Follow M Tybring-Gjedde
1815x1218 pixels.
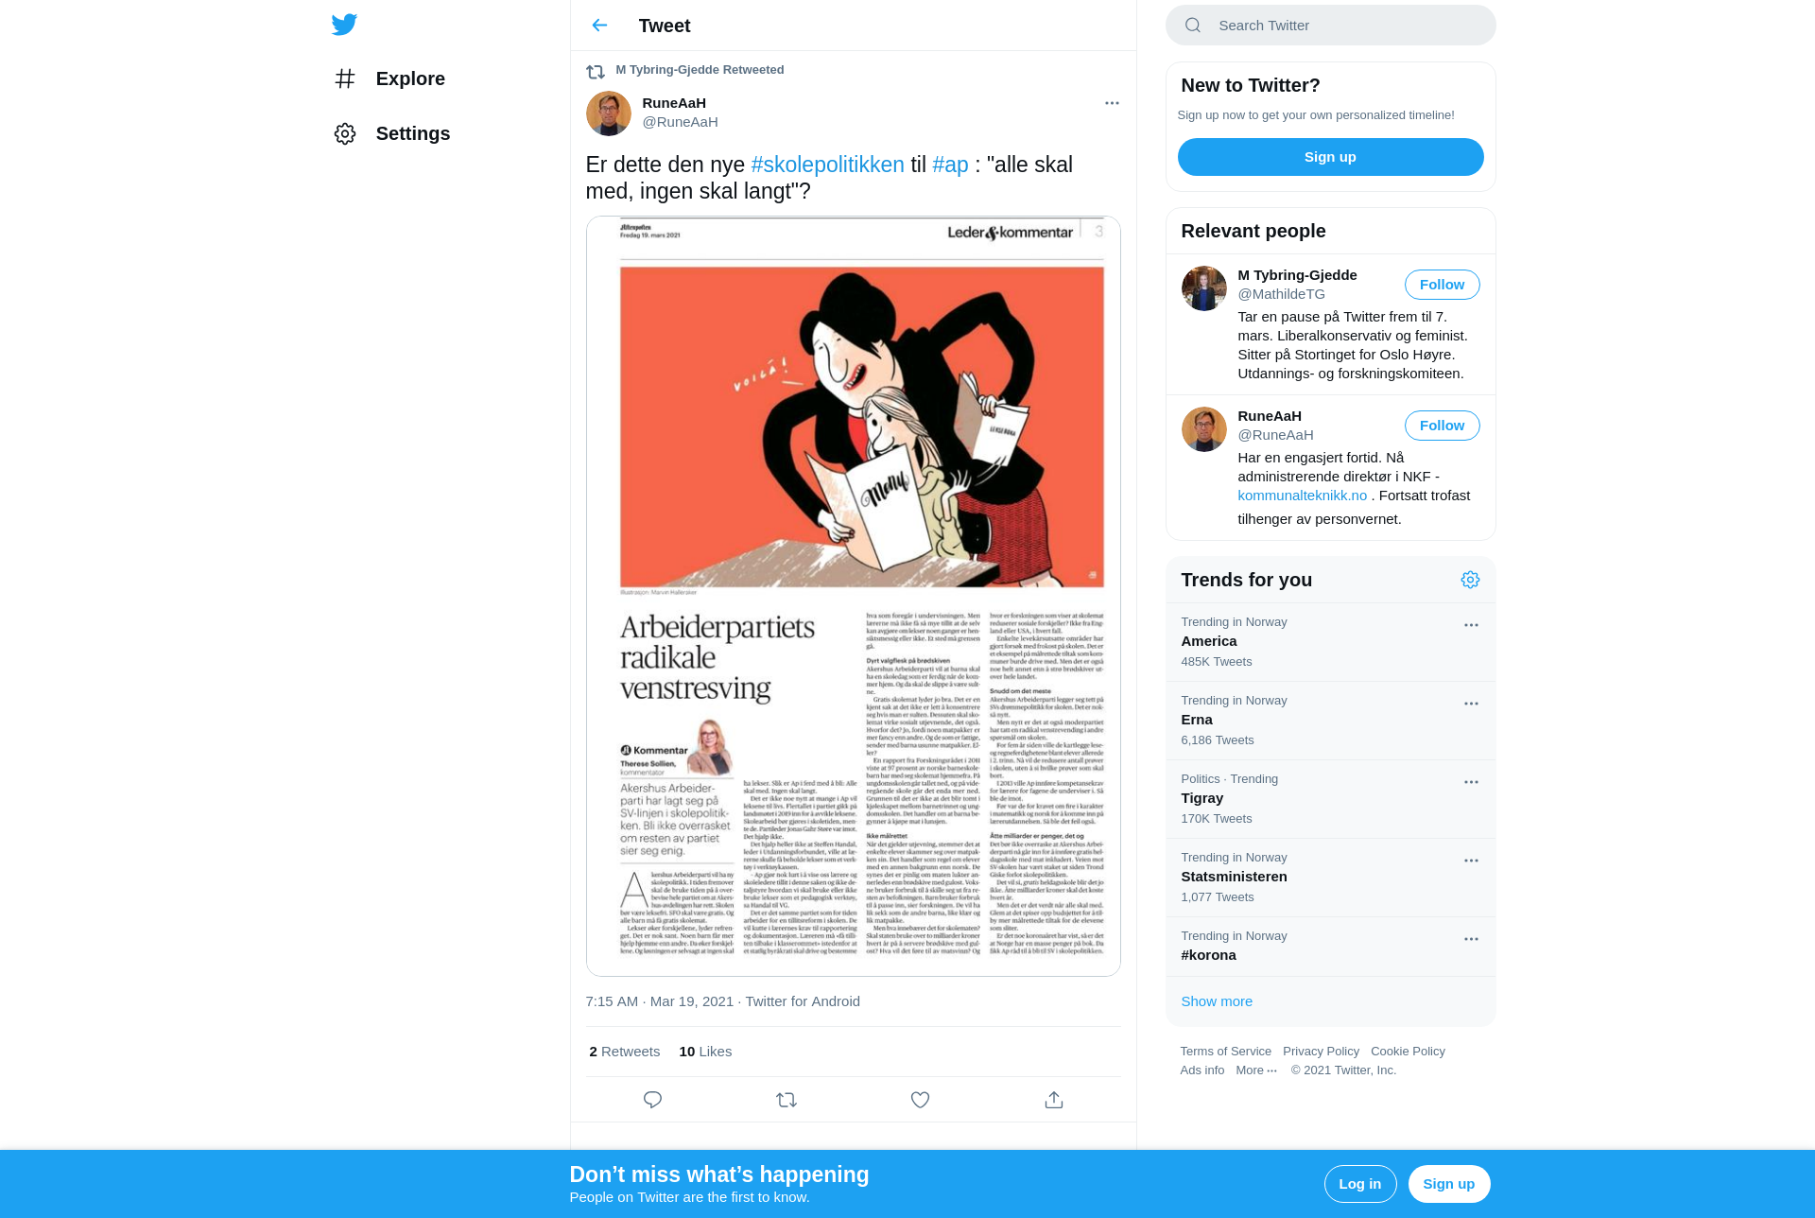(x=1442, y=285)
